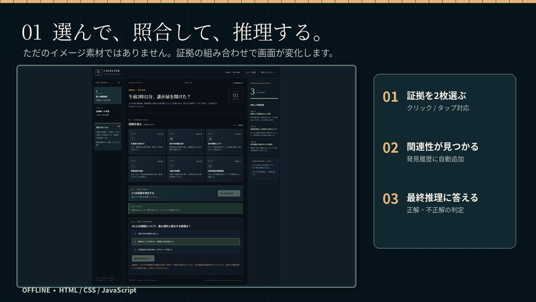536x302 pixels.
Task: Toggle colors with the カラー切替 button
Action: (251, 72)
